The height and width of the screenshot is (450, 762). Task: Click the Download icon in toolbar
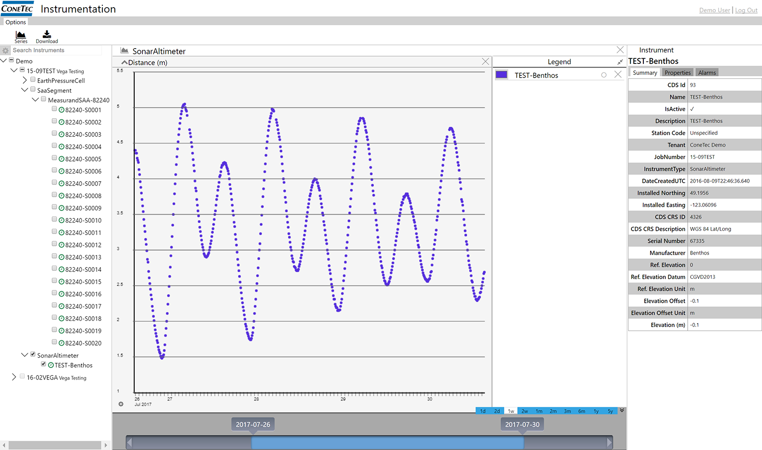coord(47,35)
